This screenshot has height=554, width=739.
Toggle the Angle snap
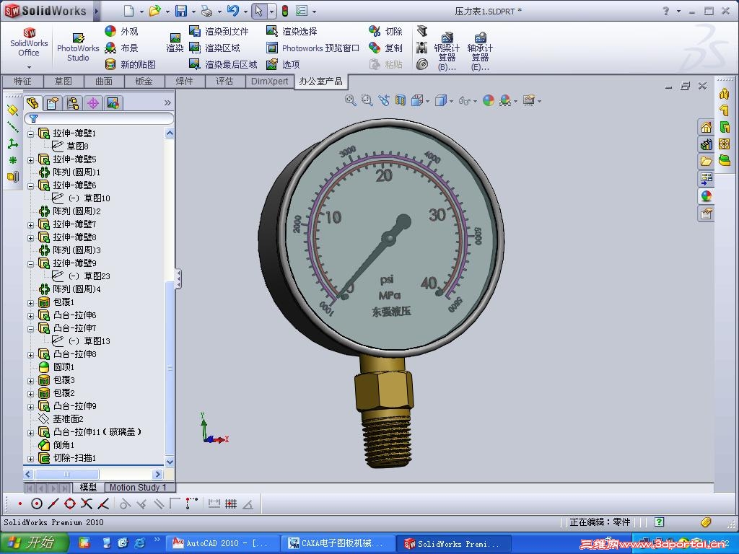coord(248,504)
